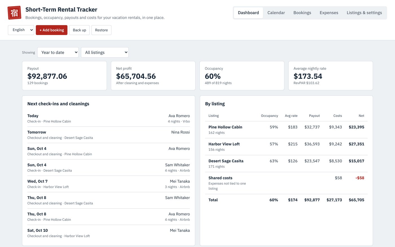Click the Restore button
The width and height of the screenshot is (395, 247).
pyautogui.click(x=101, y=30)
